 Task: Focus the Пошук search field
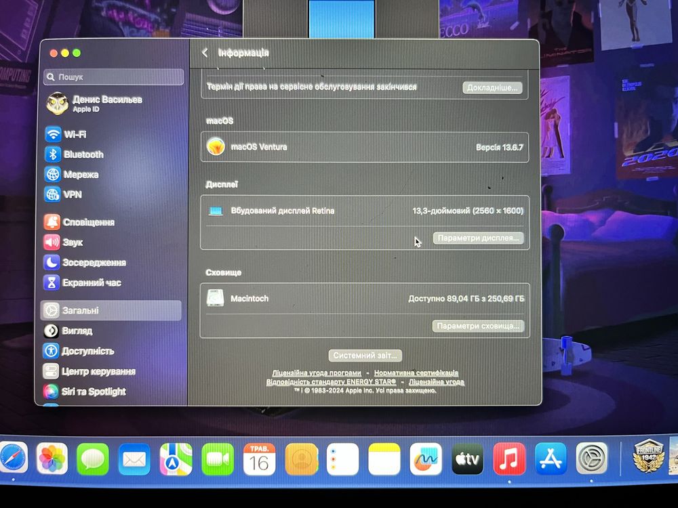point(114,77)
